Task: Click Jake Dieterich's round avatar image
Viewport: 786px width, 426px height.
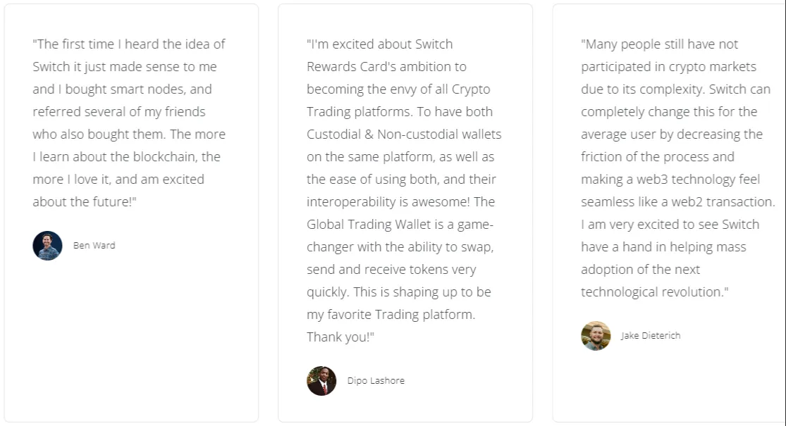Action: (x=596, y=336)
